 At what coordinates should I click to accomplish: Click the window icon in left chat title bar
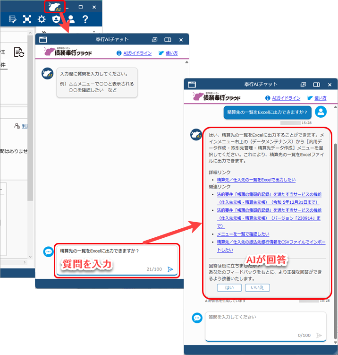click(x=43, y=40)
